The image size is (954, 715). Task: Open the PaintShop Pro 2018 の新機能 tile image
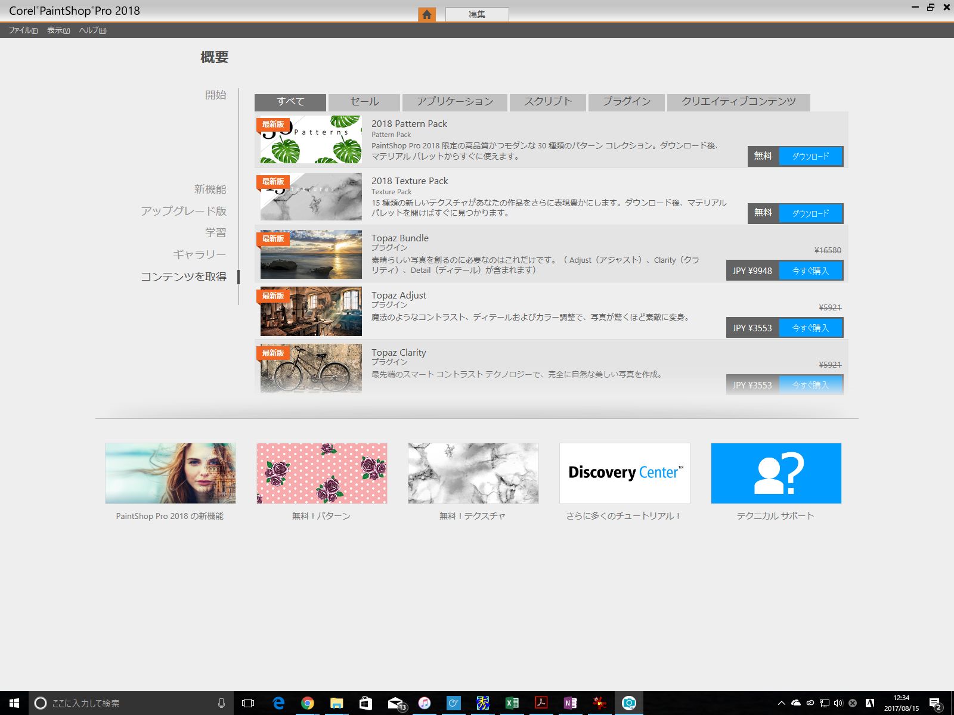click(171, 473)
